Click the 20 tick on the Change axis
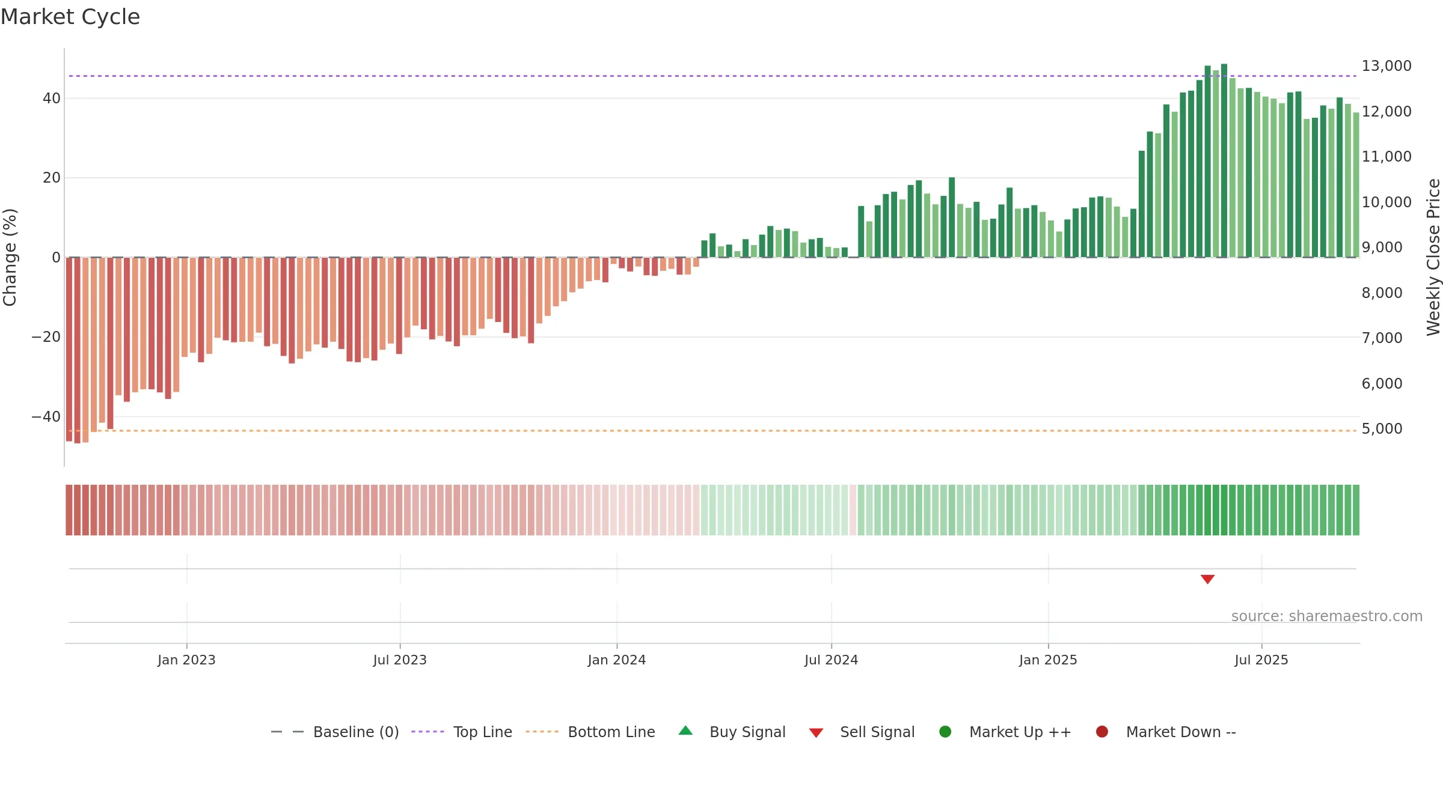The width and height of the screenshot is (1443, 811). pyautogui.click(x=52, y=178)
